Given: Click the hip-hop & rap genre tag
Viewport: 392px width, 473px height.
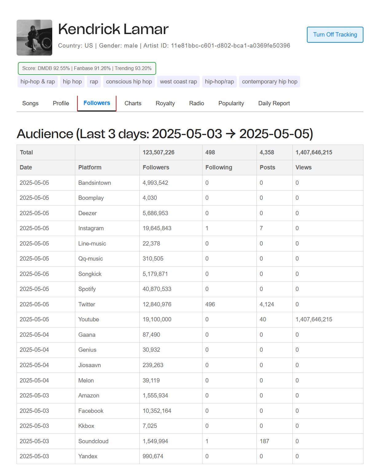Looking at the screenshot, I should (37, 82).
